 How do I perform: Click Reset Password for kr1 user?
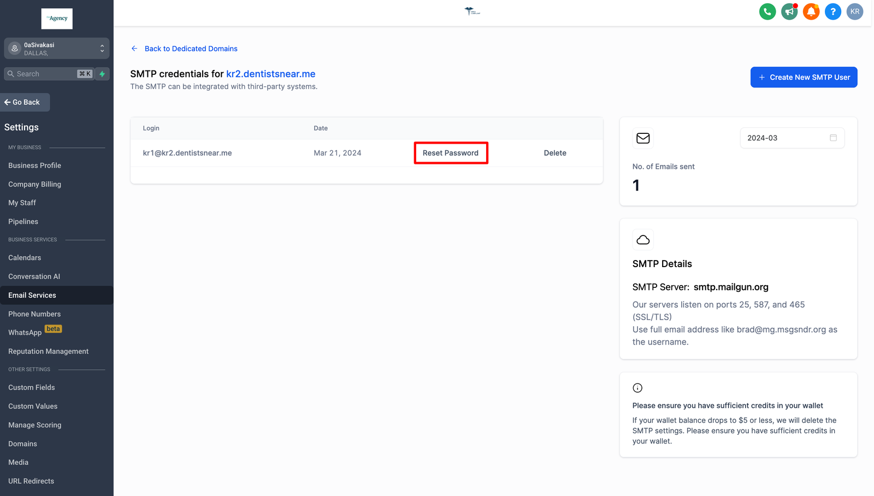tap(451, 153)
